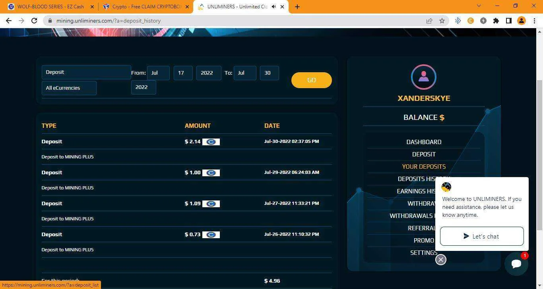Toggle the browser side panel

pyautogui.click(x=508, y=21)
